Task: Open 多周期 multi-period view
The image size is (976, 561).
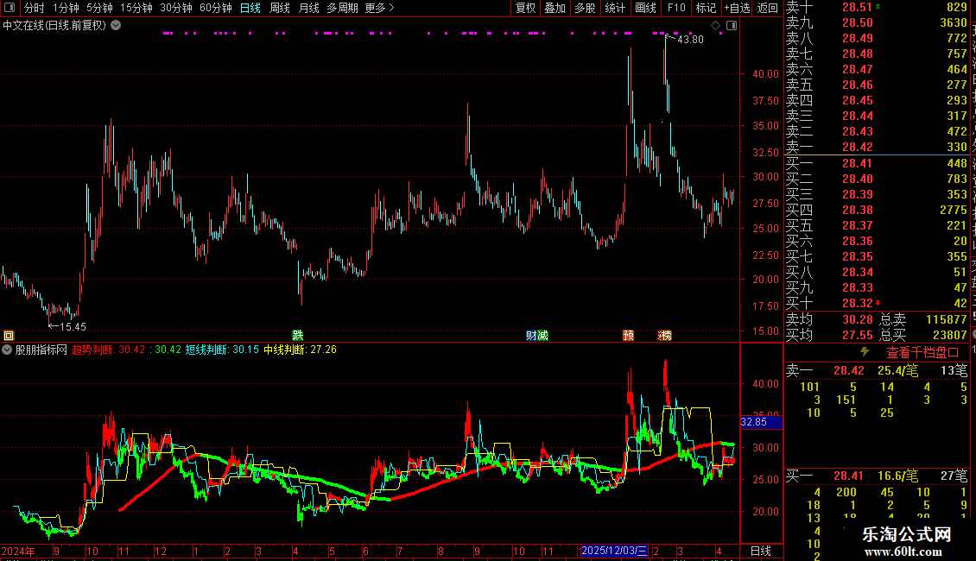Action: click(342, 8)
